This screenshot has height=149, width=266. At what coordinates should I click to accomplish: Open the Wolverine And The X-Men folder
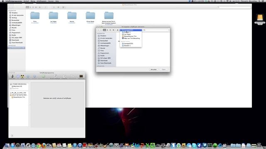(109, 16)
